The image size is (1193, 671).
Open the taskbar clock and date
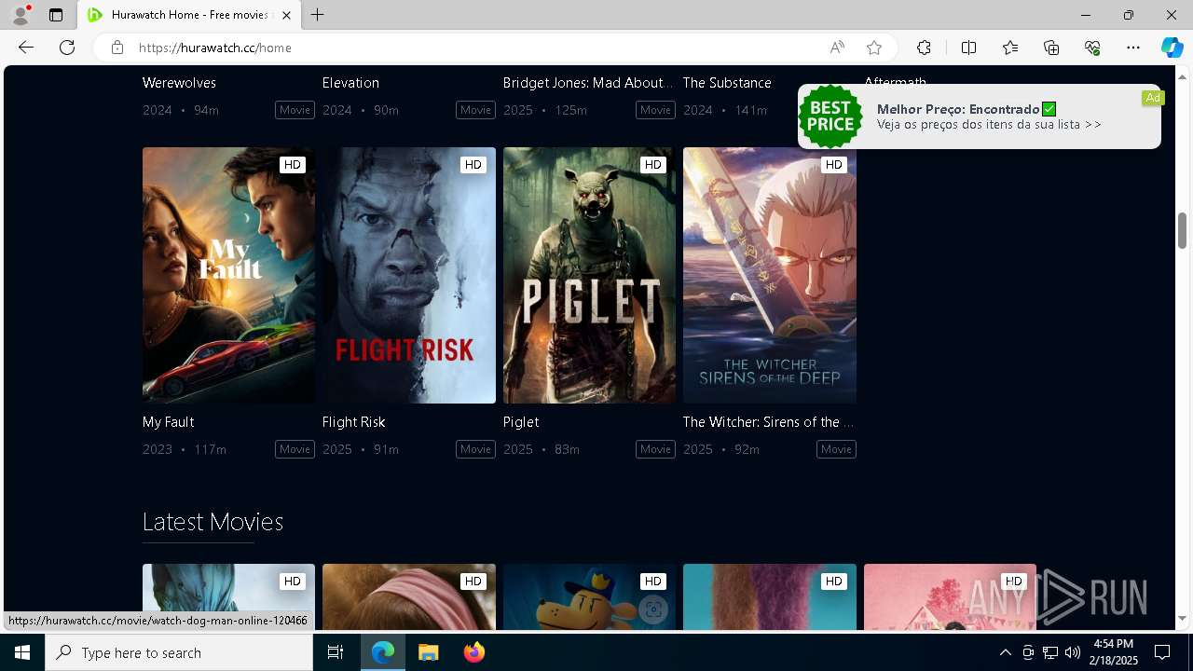click(1114, 652)
